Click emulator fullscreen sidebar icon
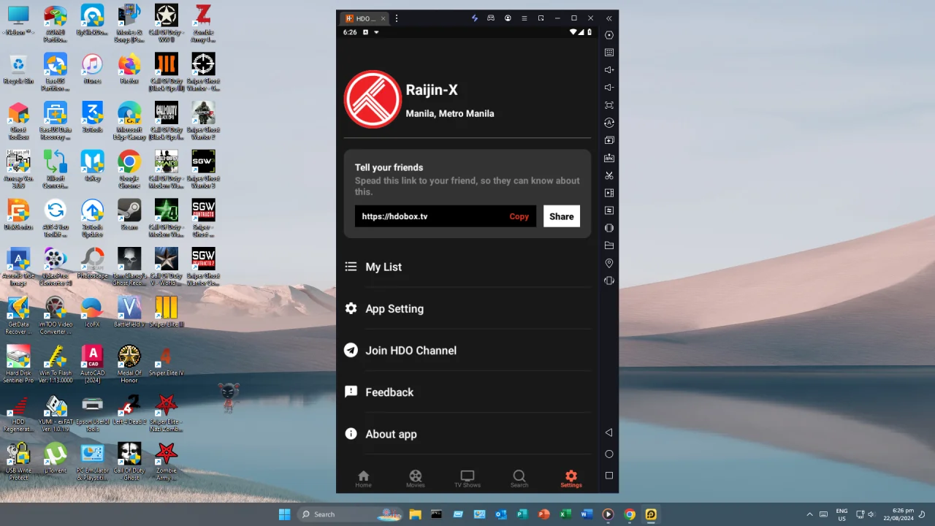This screenshot has width=935, height=526. click(609, 105)
